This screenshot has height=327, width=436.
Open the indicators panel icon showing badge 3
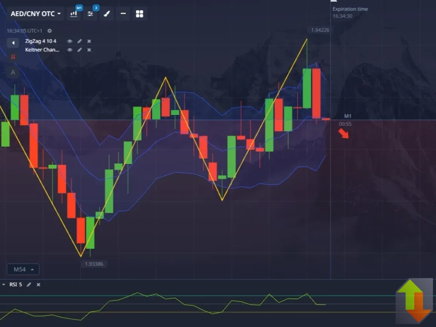click(90, 14)
